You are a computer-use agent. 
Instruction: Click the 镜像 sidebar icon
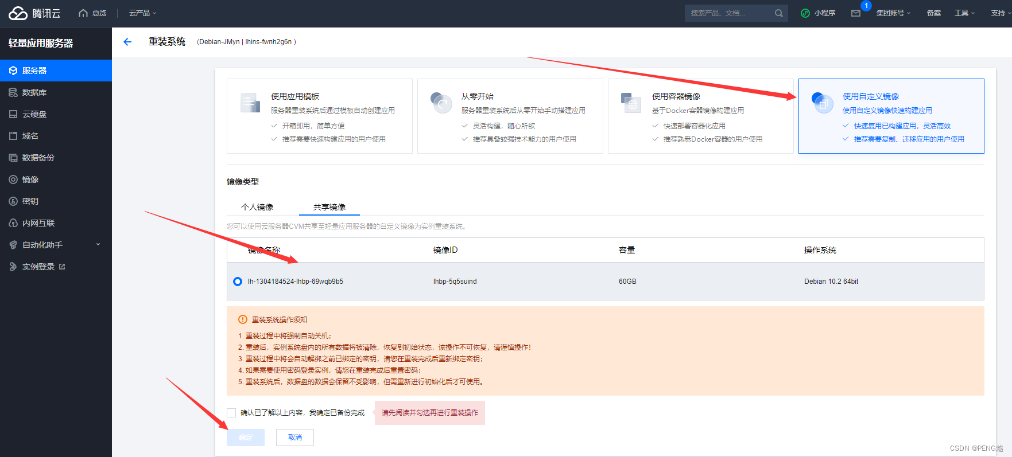(13, 179)
